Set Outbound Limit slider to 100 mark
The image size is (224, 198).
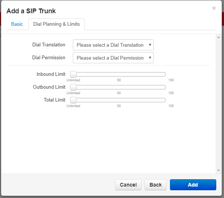coord(165,87)
